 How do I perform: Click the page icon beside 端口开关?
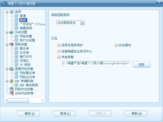16,57
